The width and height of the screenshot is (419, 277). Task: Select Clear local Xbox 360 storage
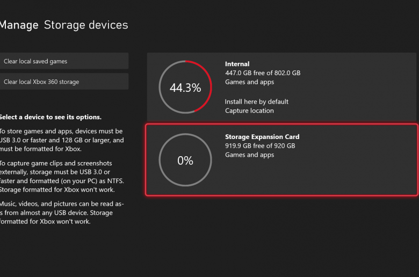[x=64, y=82]
